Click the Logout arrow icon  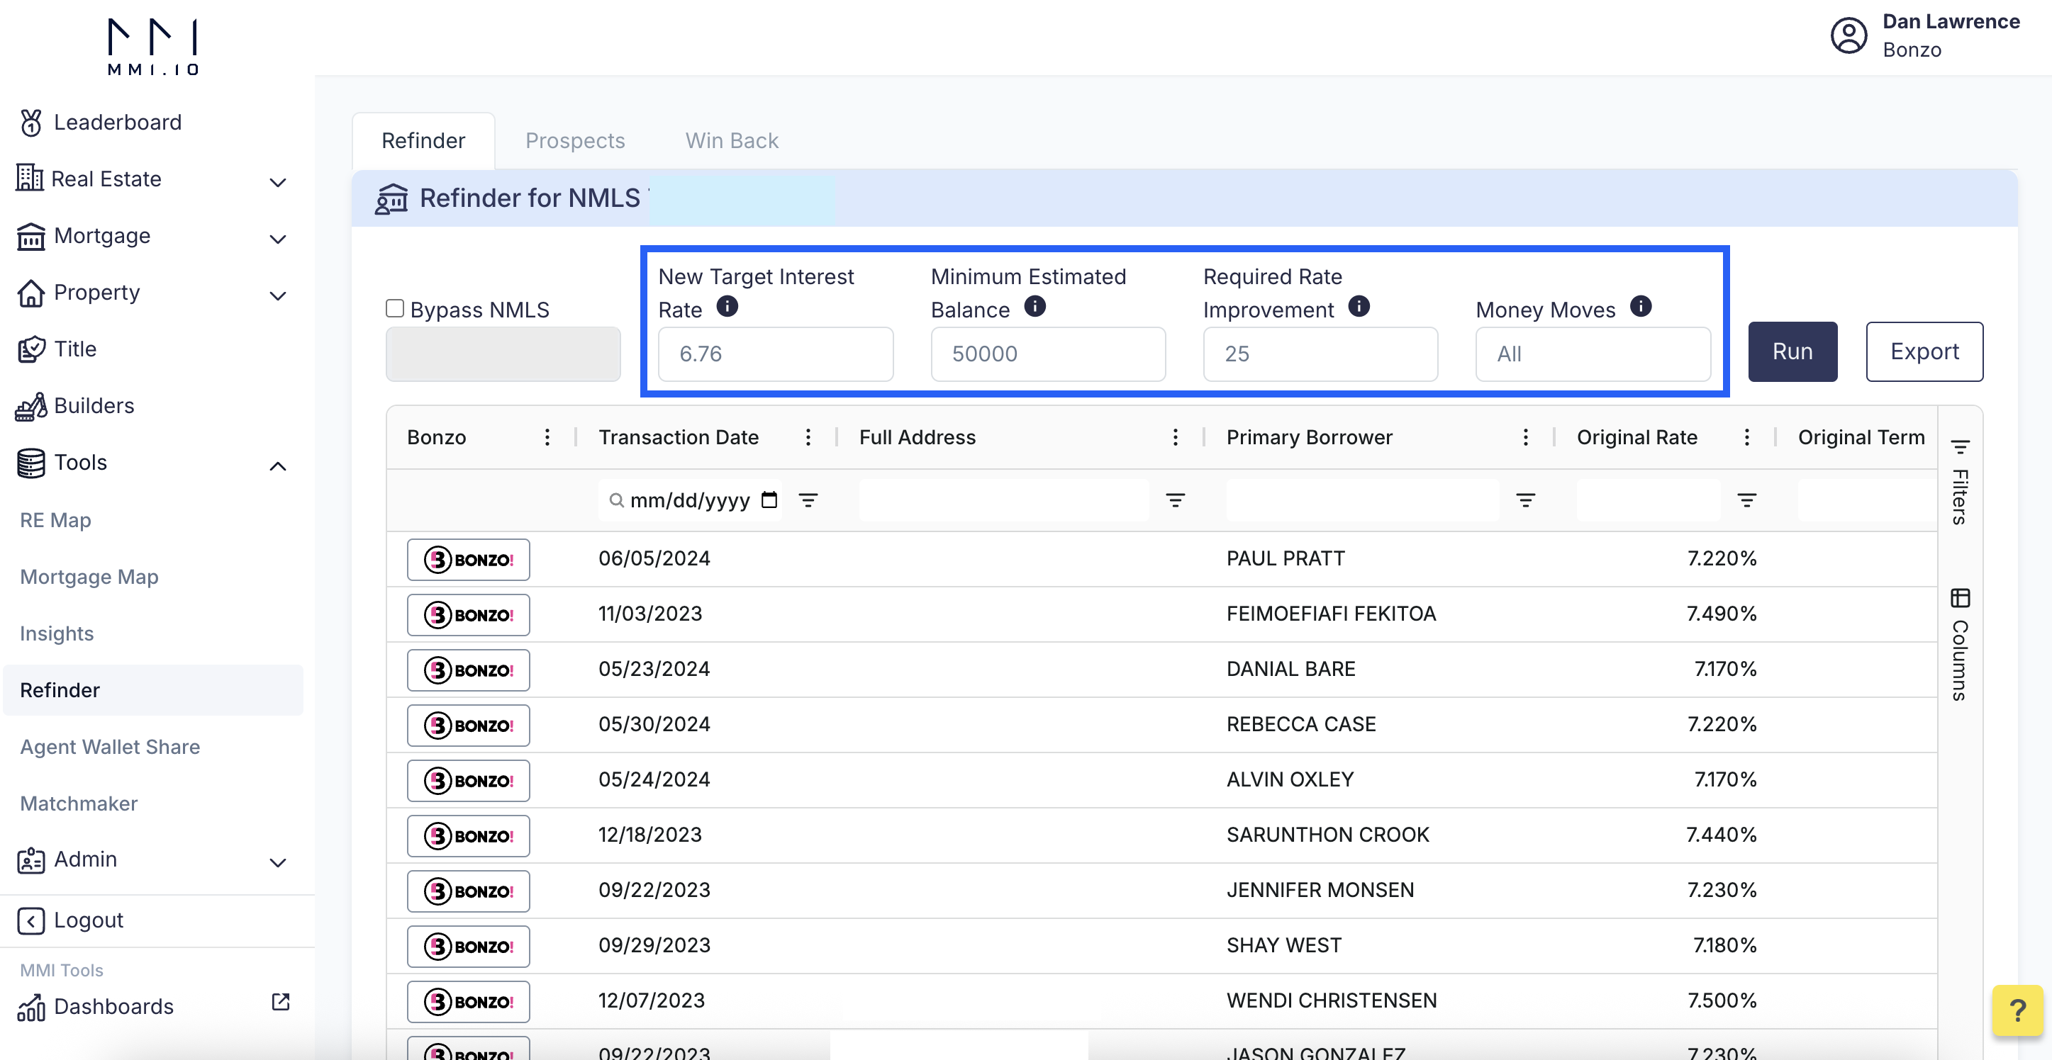pyautogui.click(x=31, y=920)
